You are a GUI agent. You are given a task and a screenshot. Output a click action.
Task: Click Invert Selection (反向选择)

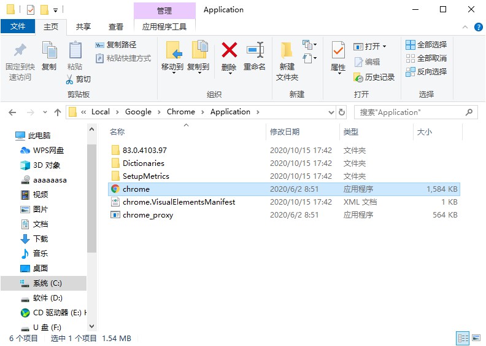426,71
